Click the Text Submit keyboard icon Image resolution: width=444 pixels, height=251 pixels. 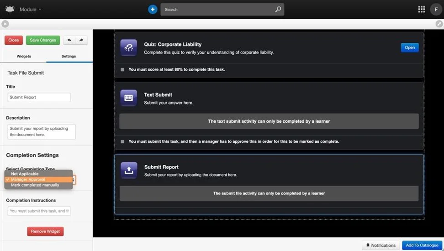click(x=129, y=98)
